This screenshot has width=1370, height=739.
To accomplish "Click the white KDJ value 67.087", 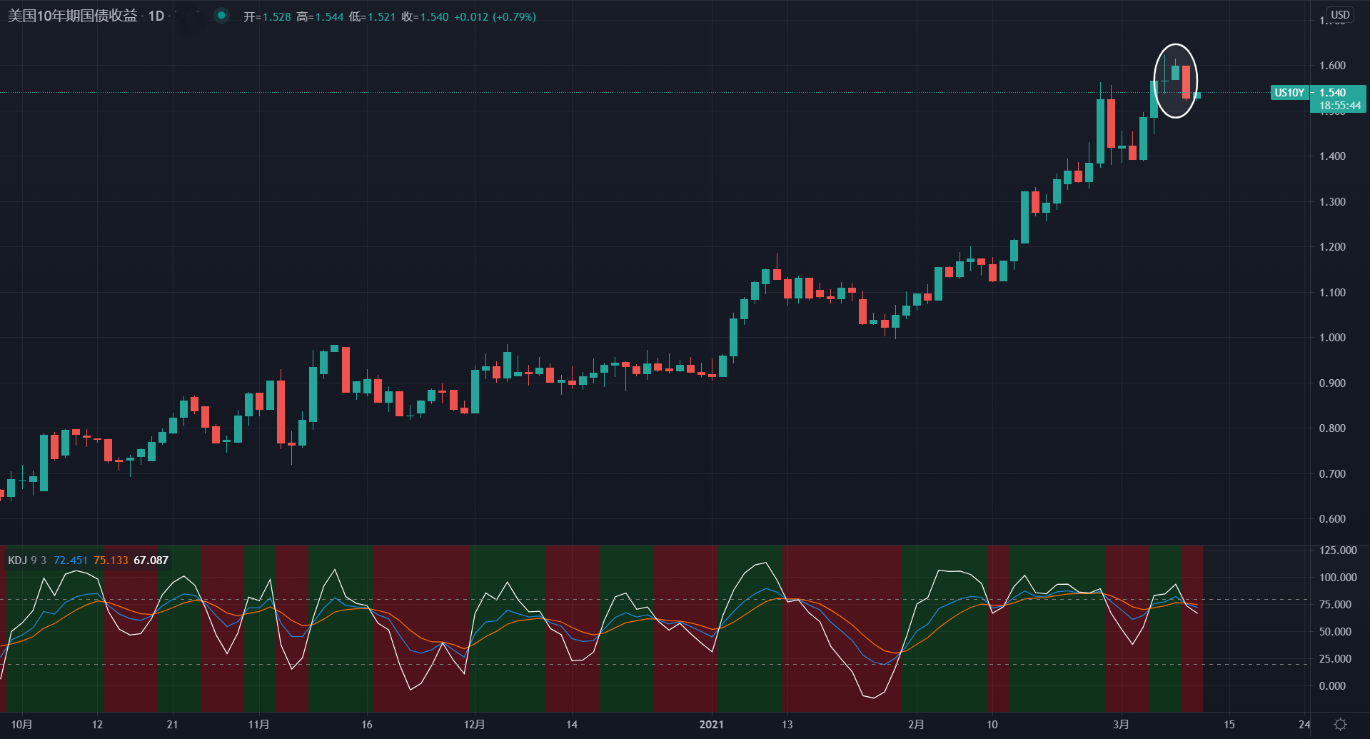I will coord(151,560).
